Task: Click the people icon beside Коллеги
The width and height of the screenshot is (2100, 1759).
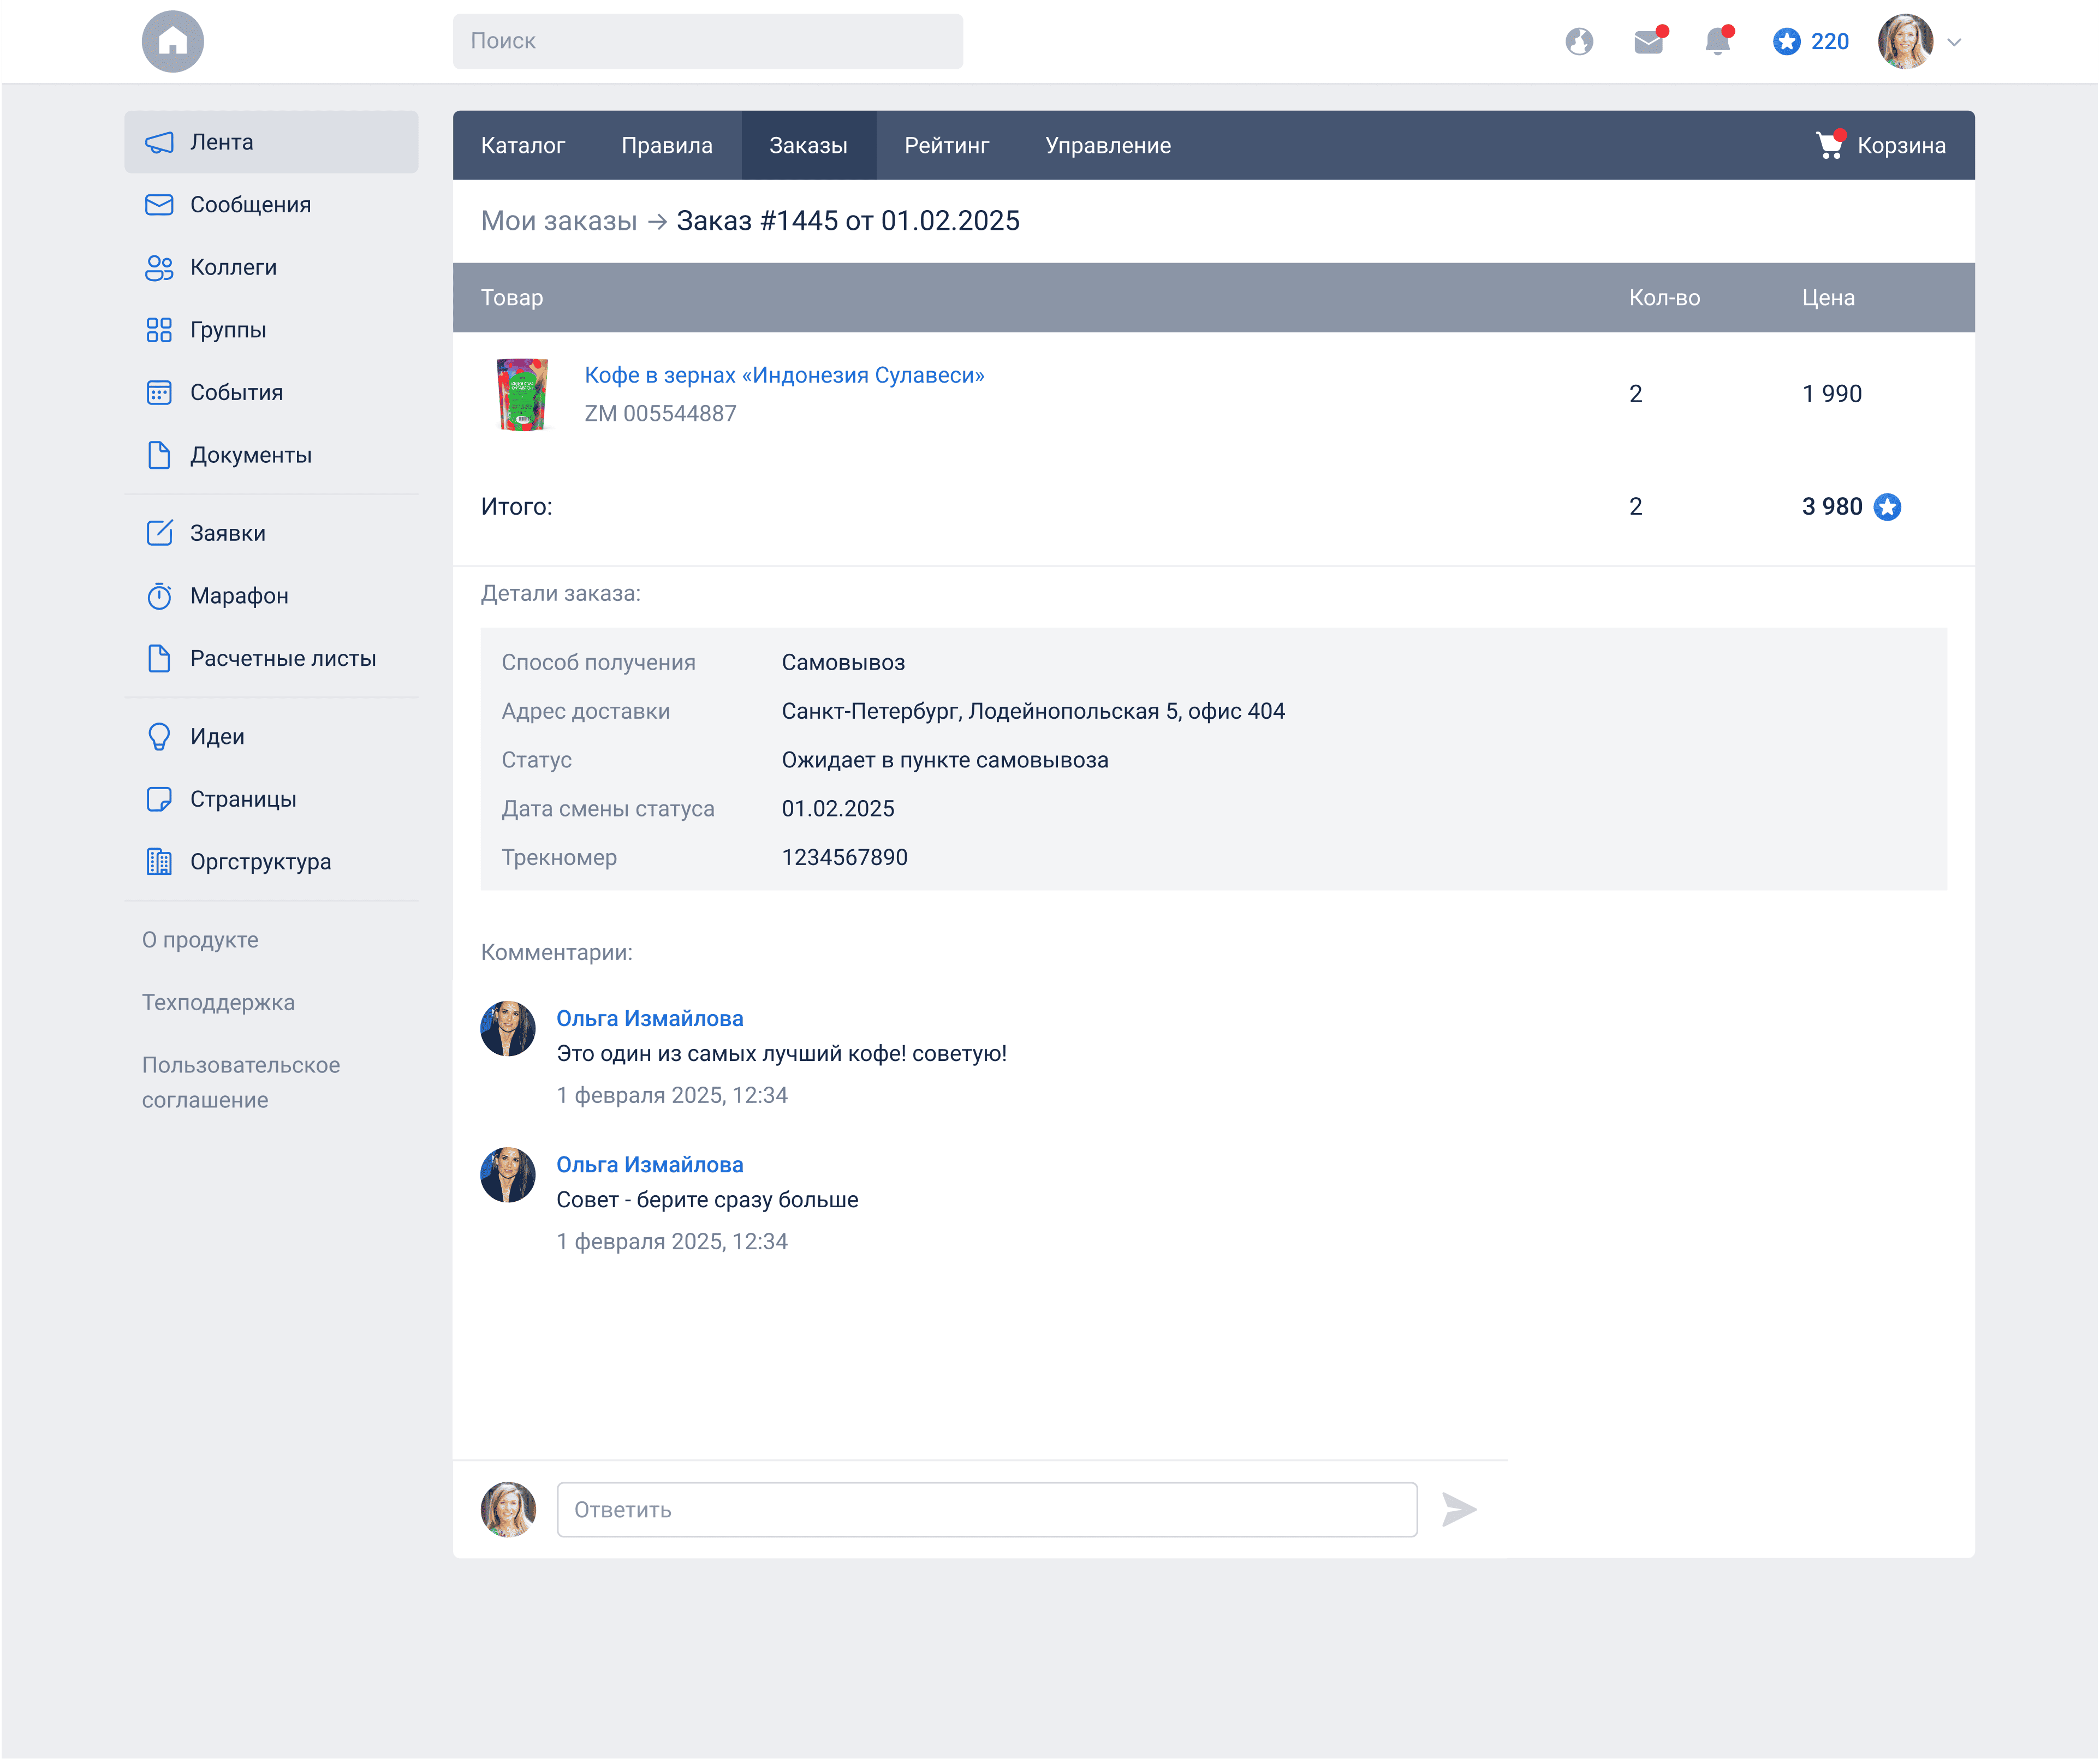Action: point(159,267)
